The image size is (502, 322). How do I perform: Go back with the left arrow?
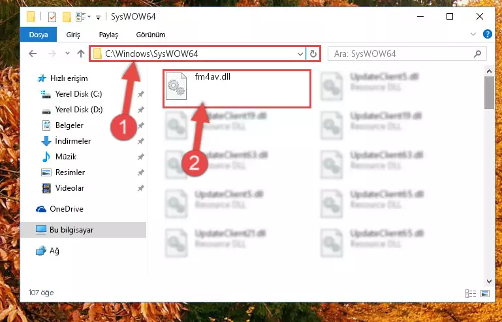tap(33, 54)
